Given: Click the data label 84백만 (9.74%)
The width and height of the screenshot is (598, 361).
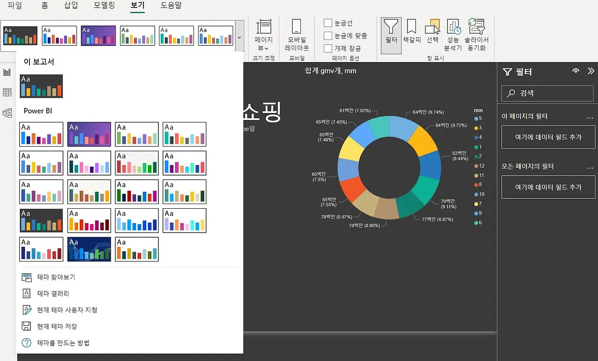Looking at the screenshot, I should 428,113.
